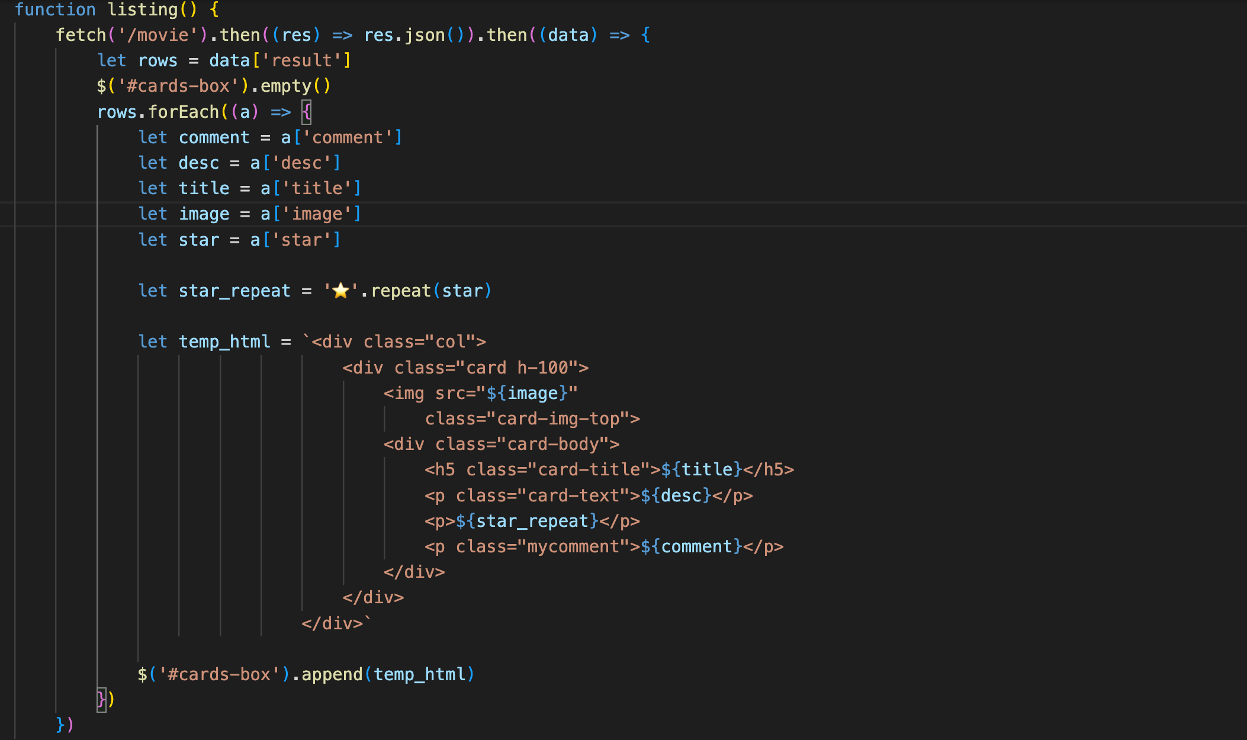The image size is (1247, 740).
Task: Click '.append' in the cards-box append line
Action: pyautogui.click(x=327, y=674)
